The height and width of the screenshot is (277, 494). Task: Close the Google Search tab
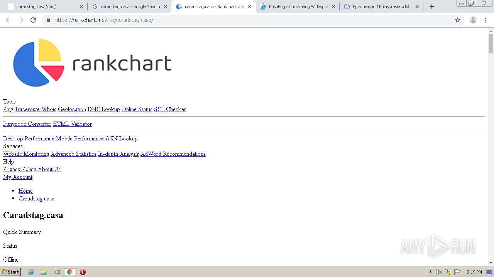click(x=166, y=7)
